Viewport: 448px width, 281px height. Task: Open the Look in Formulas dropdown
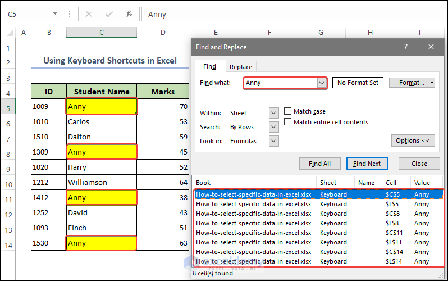(273, 141)
